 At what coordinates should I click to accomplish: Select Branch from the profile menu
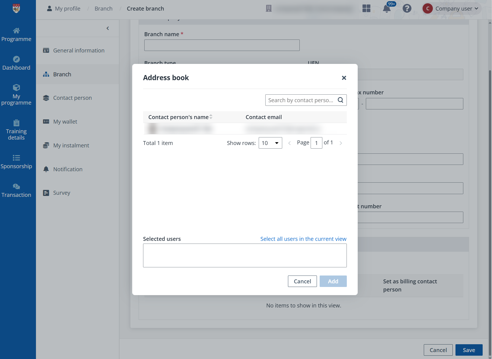tap(62, 74)
